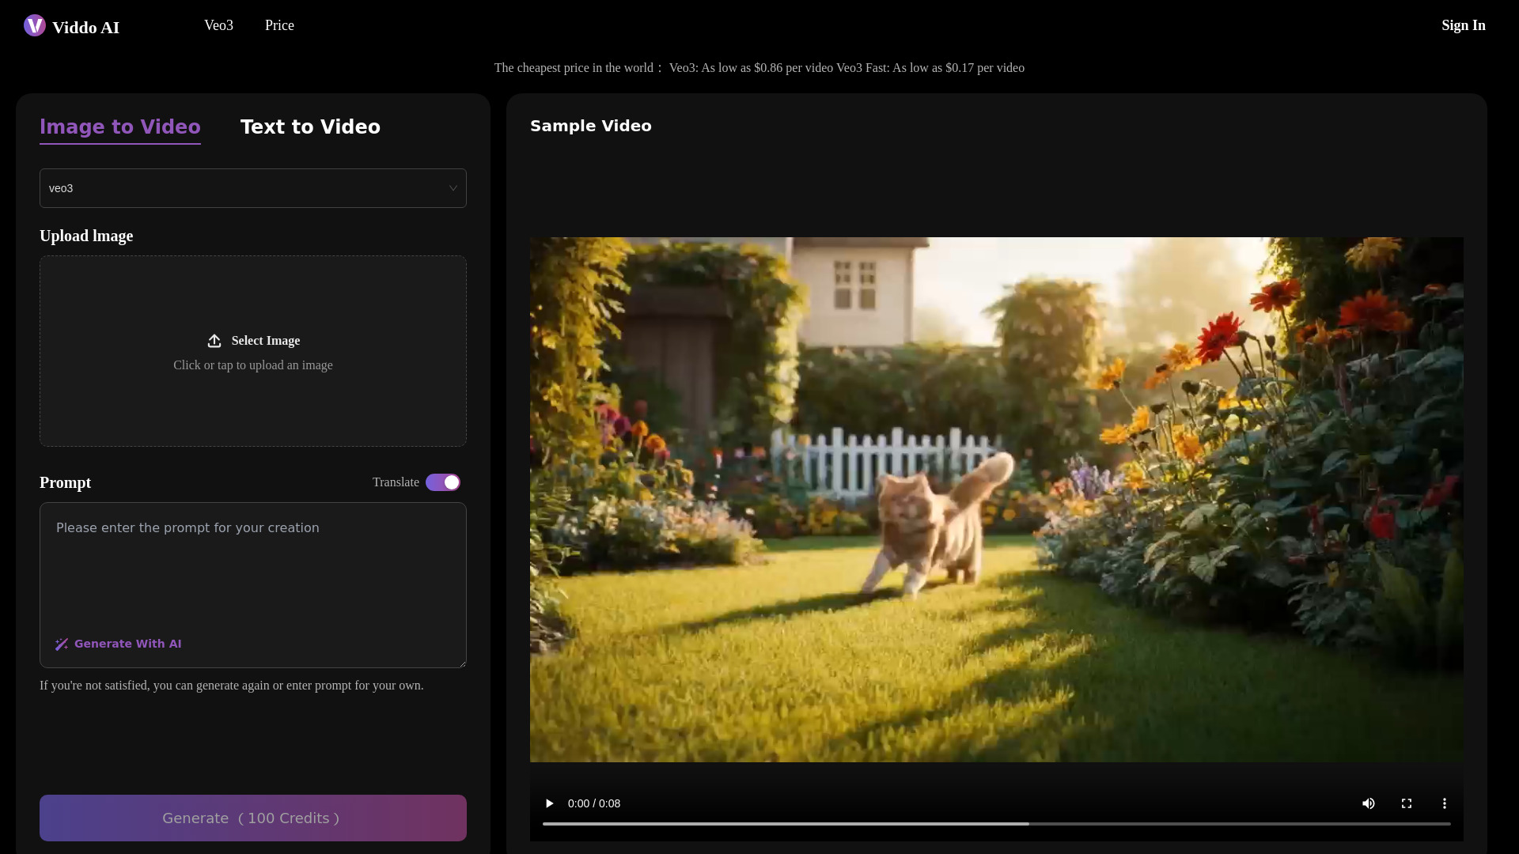Switch the Translate switch state
1519x854 pixels.
tap(443, 482)
